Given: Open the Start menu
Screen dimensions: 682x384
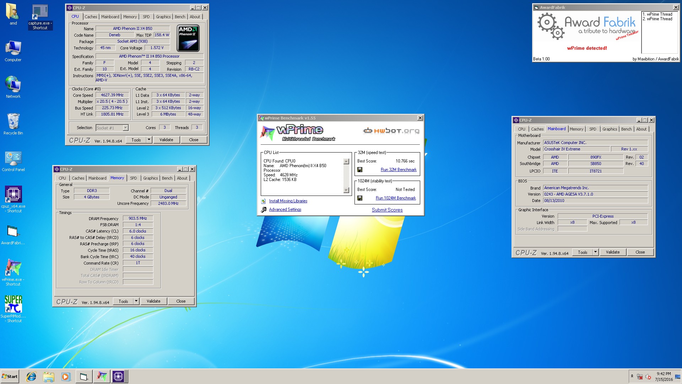Looking at the screenshot, I should [x=10, y=377].
